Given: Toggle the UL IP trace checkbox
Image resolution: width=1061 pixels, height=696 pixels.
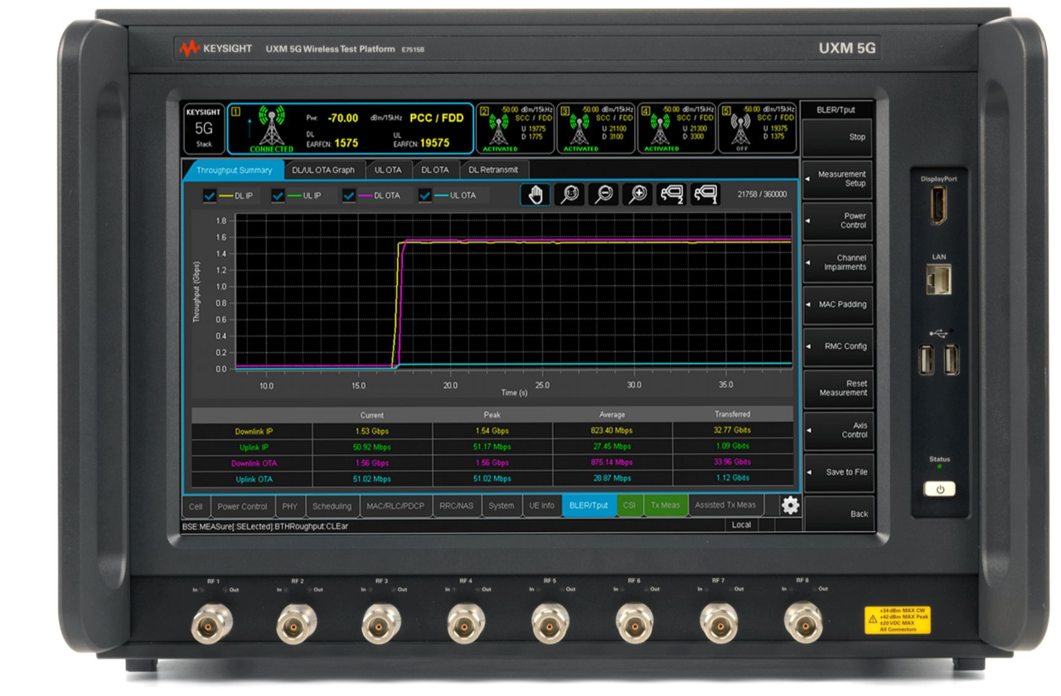Looking at the screenshot, I should tap(279, 196).
